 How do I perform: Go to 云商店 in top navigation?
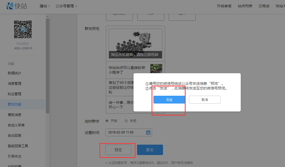264,6
